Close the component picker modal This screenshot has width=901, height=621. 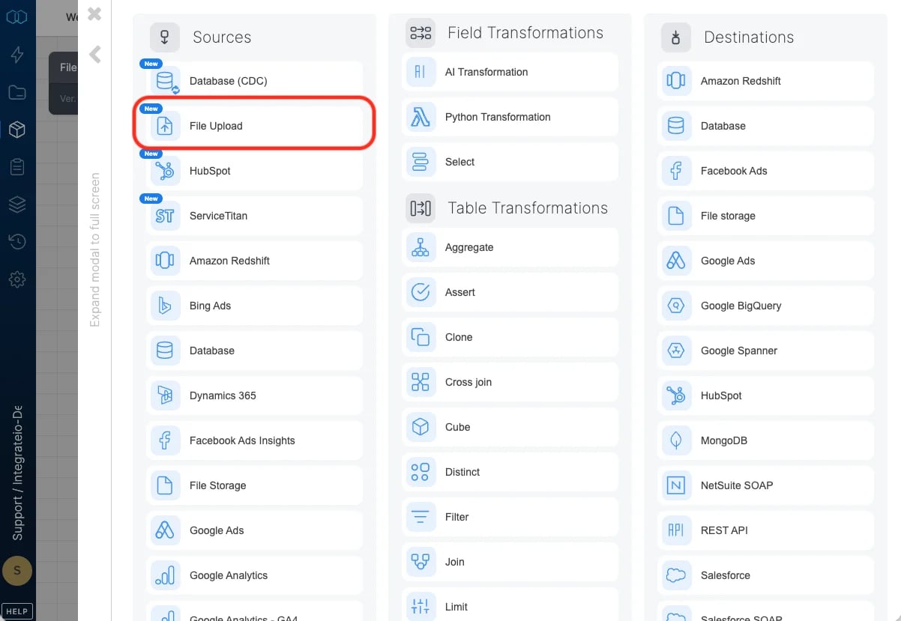(x=94, y=13)
